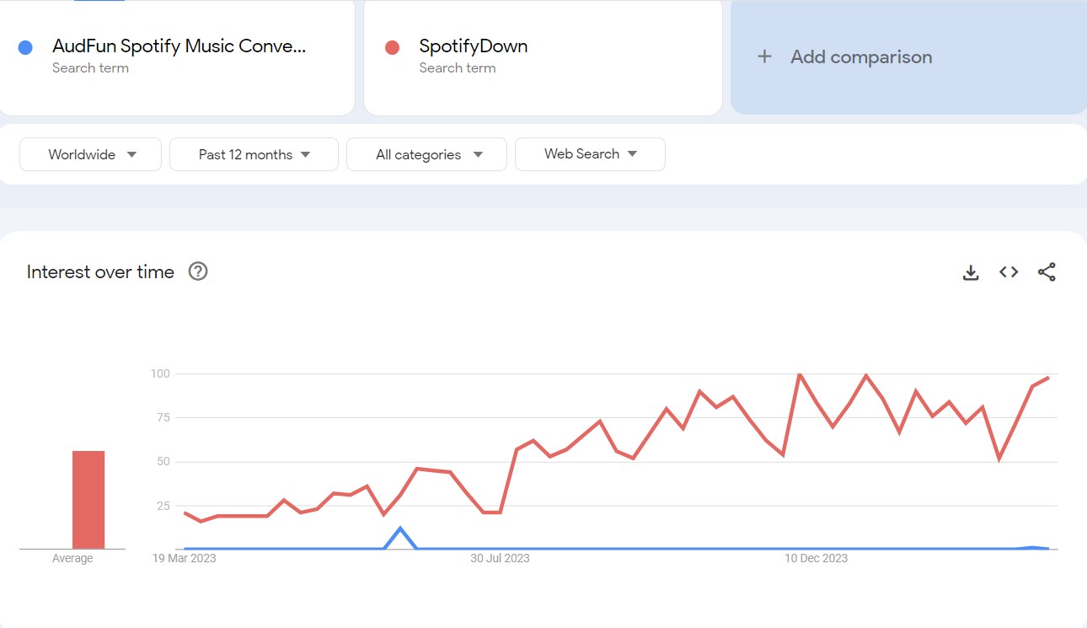Click the 19 Mar 2023 axis label

click(184, 558)
